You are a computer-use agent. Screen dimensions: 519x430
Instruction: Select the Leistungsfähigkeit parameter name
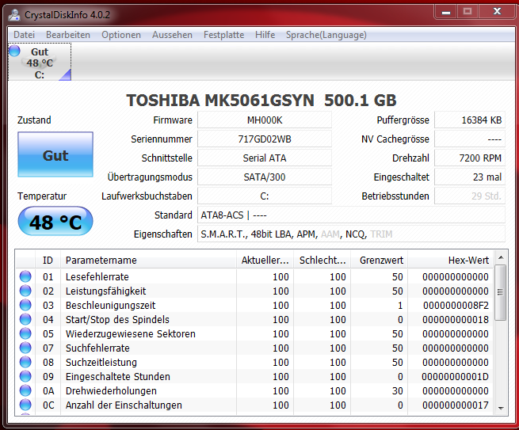pyautogui.click(x=105, y=291)
